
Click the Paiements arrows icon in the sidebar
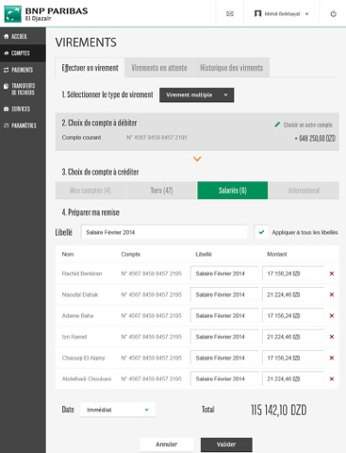(6, 70)
